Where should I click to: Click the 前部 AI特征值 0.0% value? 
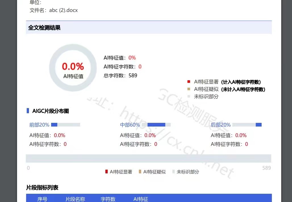pyautogui.click(x=59, y=135)
